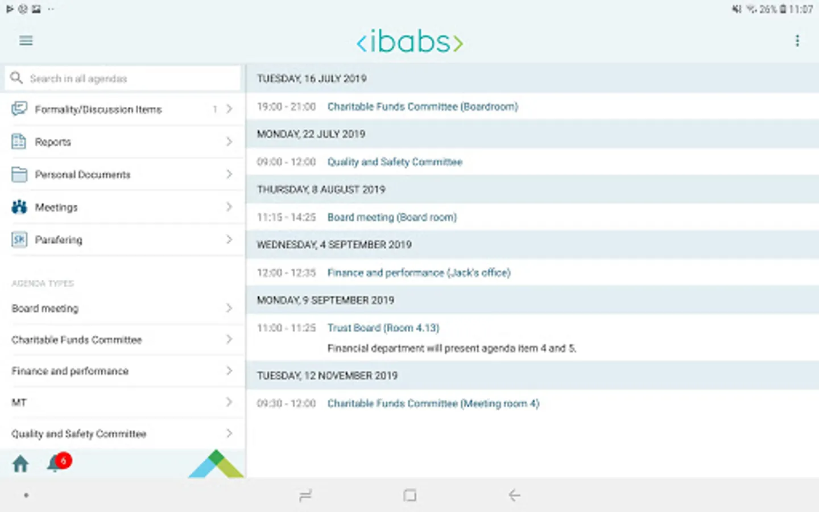Focus the Search in all agendas field
This screenshot has width=819, height=512.
pyautogui.click(x=123, y=79)
